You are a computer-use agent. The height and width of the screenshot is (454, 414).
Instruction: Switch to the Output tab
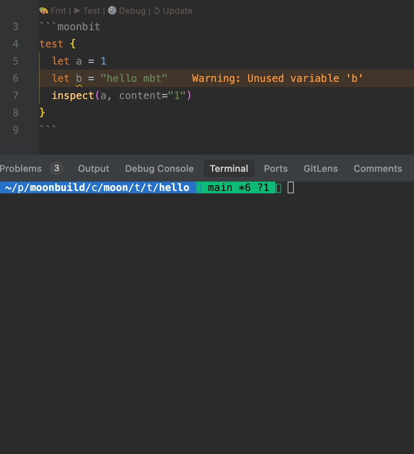(94, 169)
